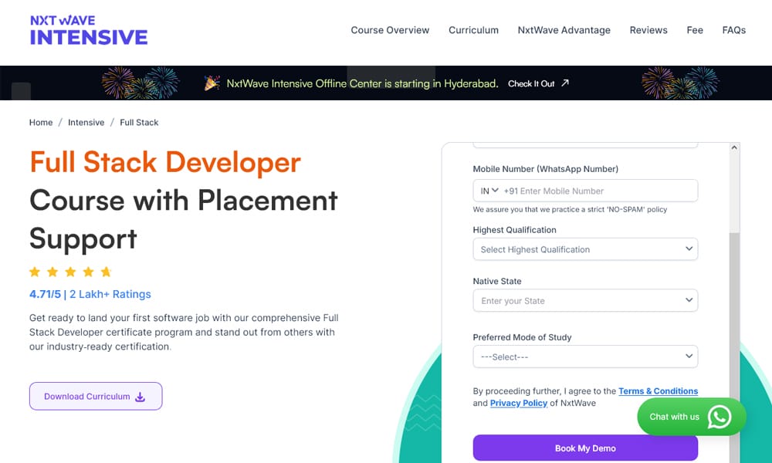The width and height of the screenshot is (772, 463).
Task: Select Curriculum in the top navigation
Action: (x=473, y=30)
